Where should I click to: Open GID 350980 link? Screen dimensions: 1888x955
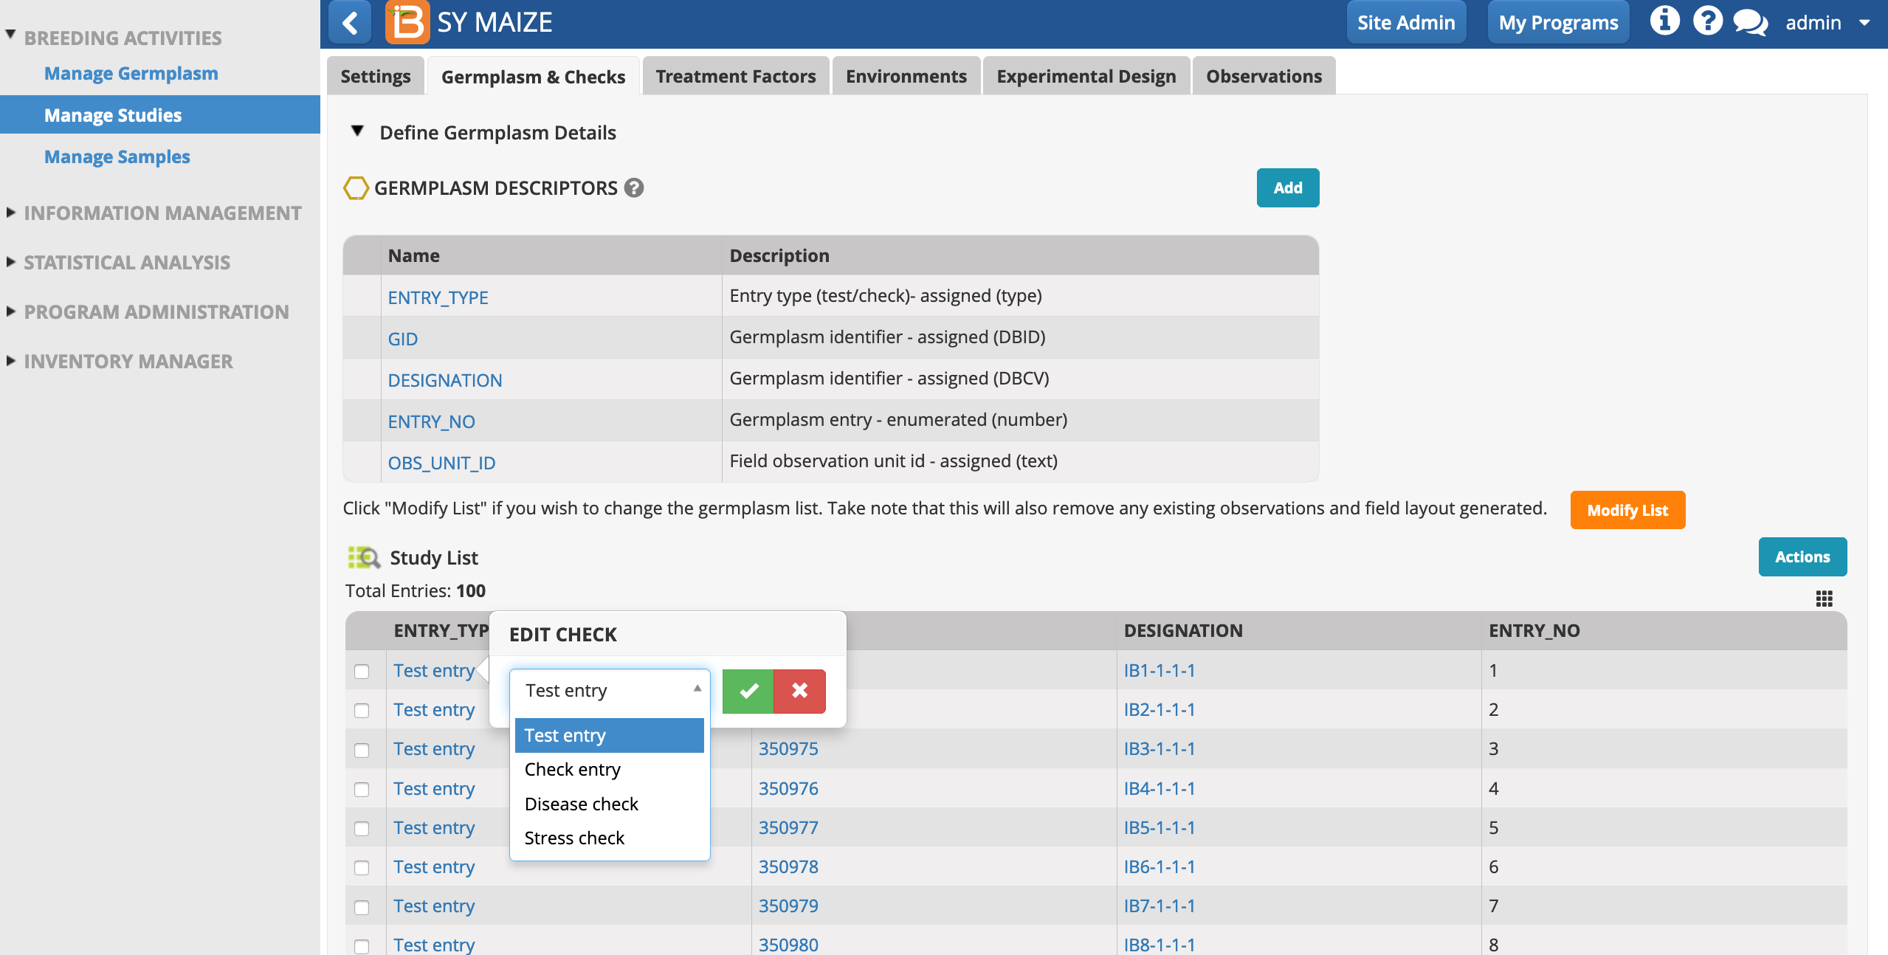click(788, 945)
